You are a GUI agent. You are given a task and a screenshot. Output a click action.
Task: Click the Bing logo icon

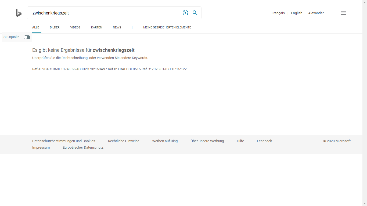(19, 13)
